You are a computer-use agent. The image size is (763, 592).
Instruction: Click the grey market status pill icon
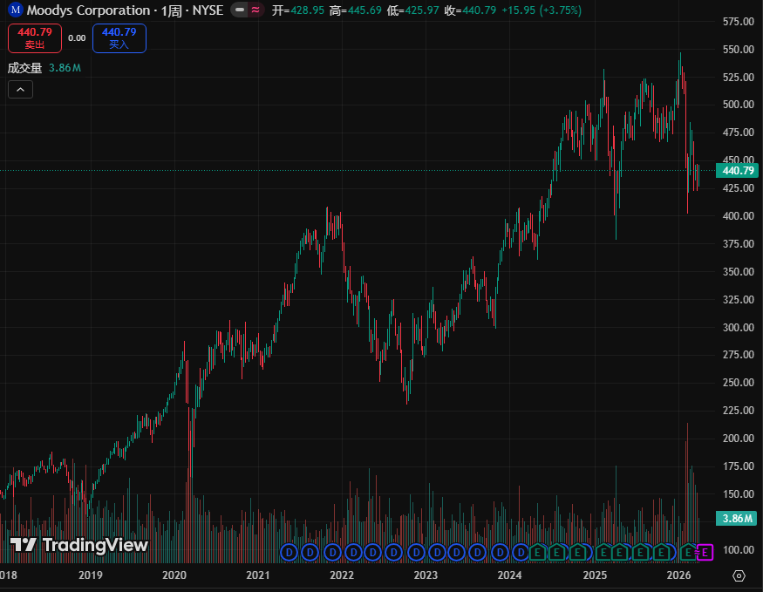[x=238, y=10]
